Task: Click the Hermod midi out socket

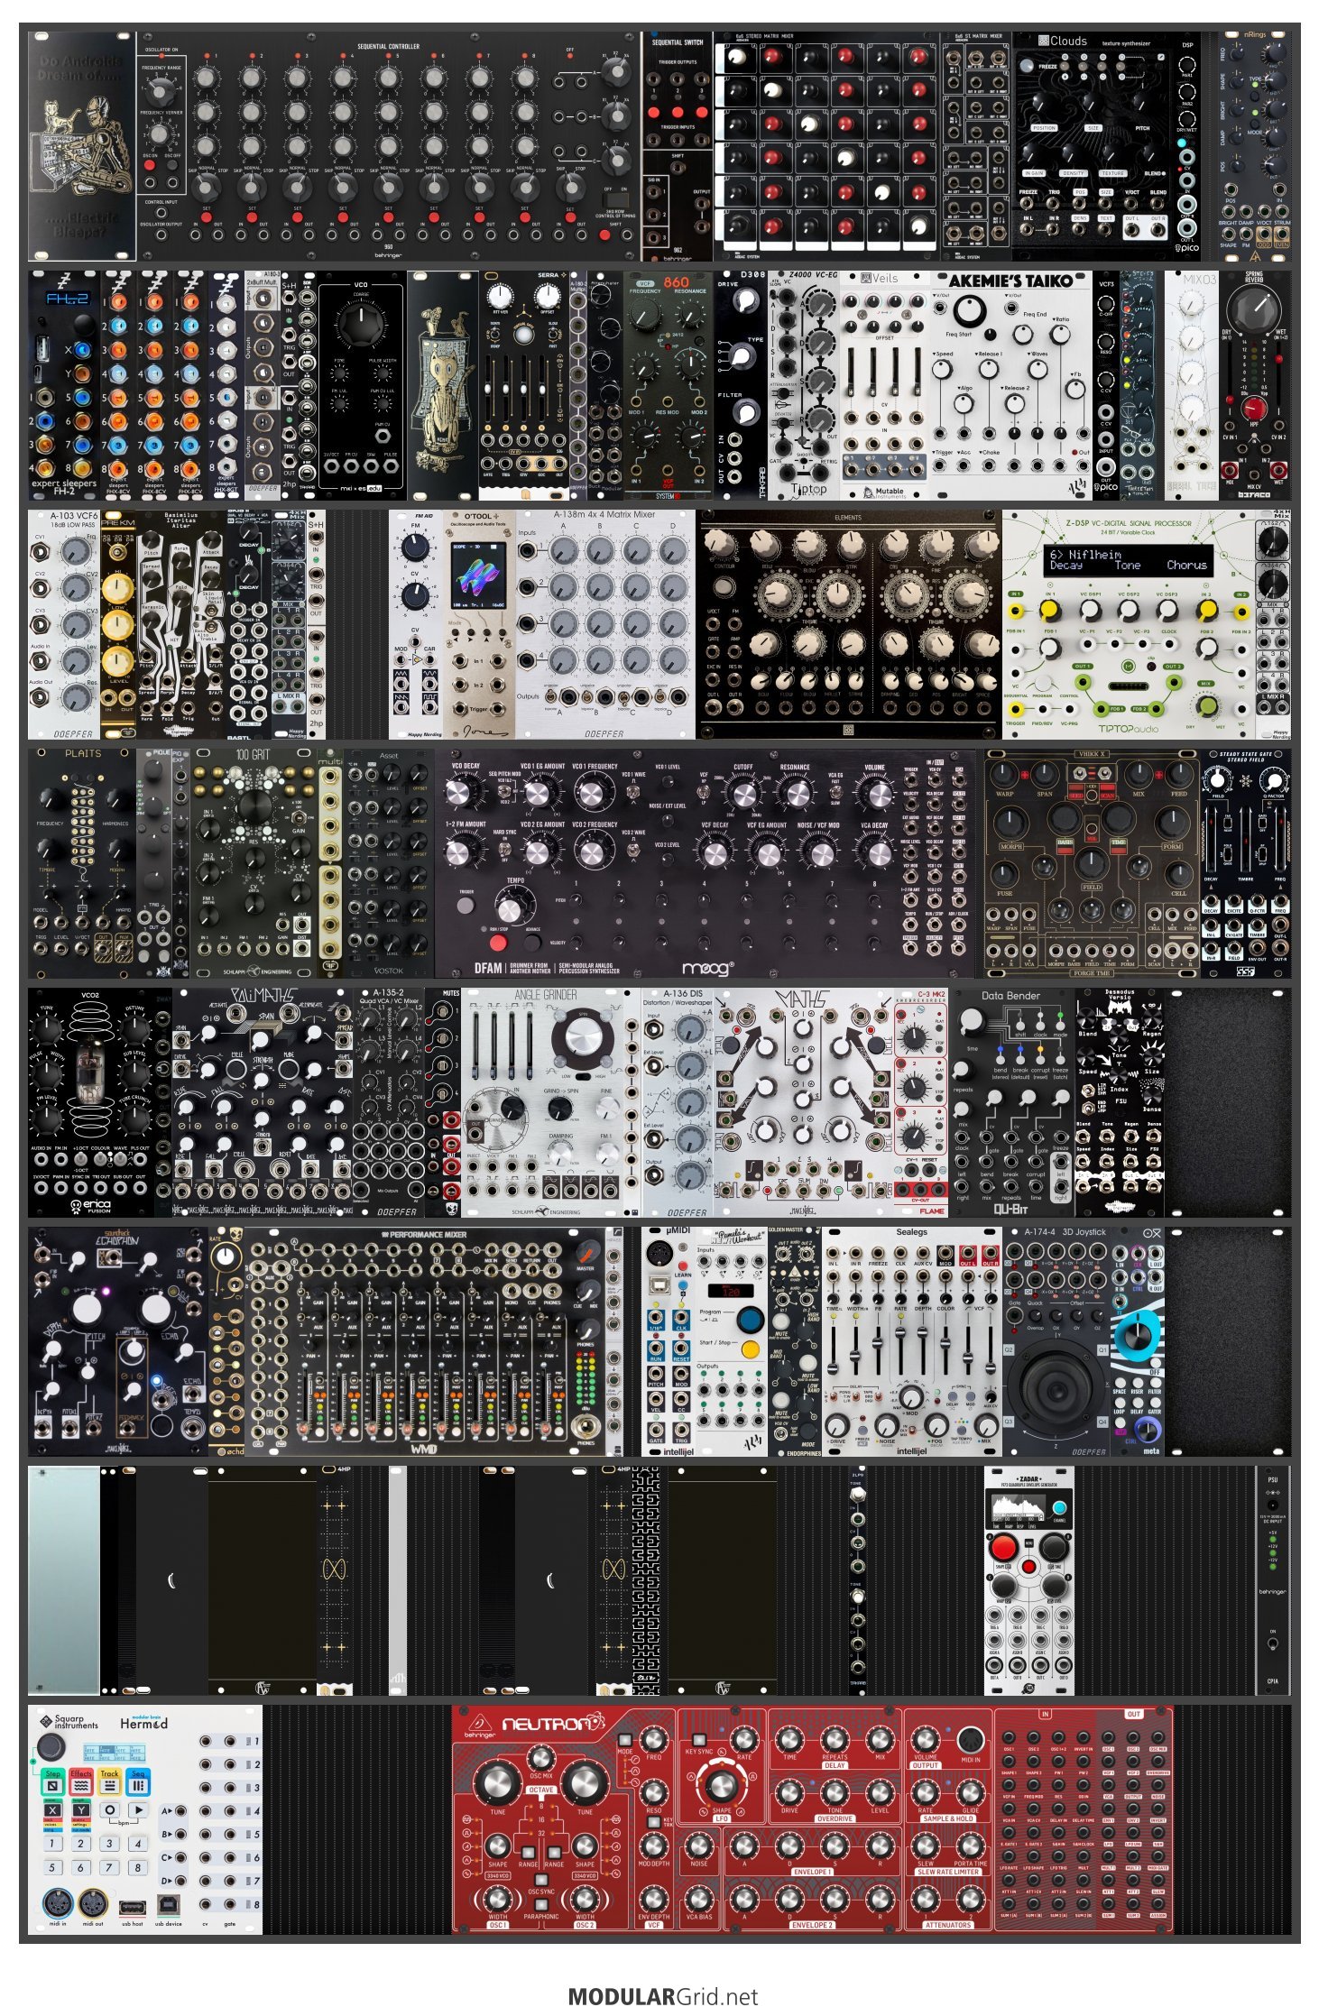Action: pyautogui.click(x=93, y=1904)
